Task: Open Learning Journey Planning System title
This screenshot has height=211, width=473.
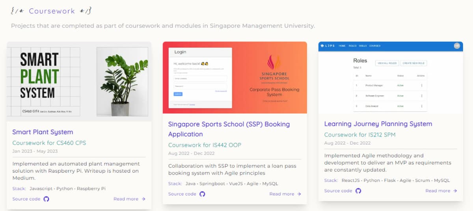Action: (x=378, y=124)
